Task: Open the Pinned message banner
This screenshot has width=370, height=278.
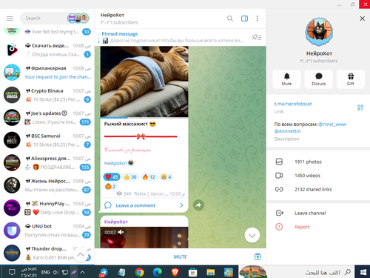Action: point(172,37)
